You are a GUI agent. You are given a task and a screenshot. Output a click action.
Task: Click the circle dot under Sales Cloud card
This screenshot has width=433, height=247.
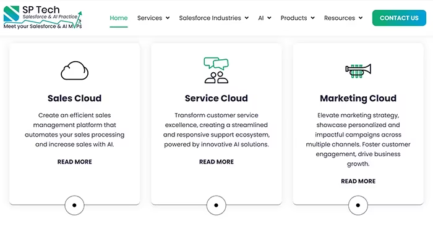click(74, 206)
